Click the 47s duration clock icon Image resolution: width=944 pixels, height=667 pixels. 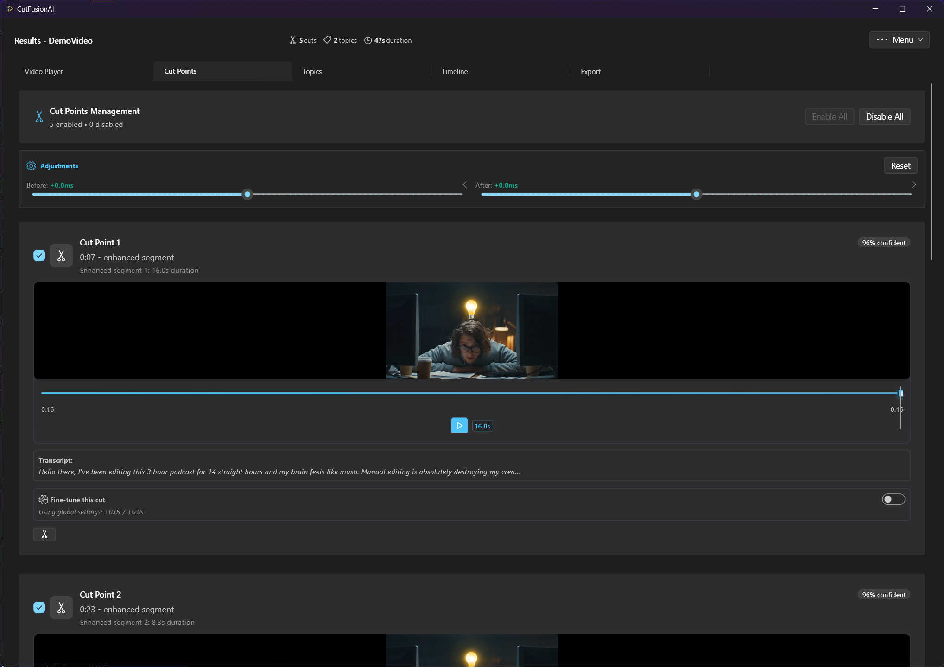point(368,40)
